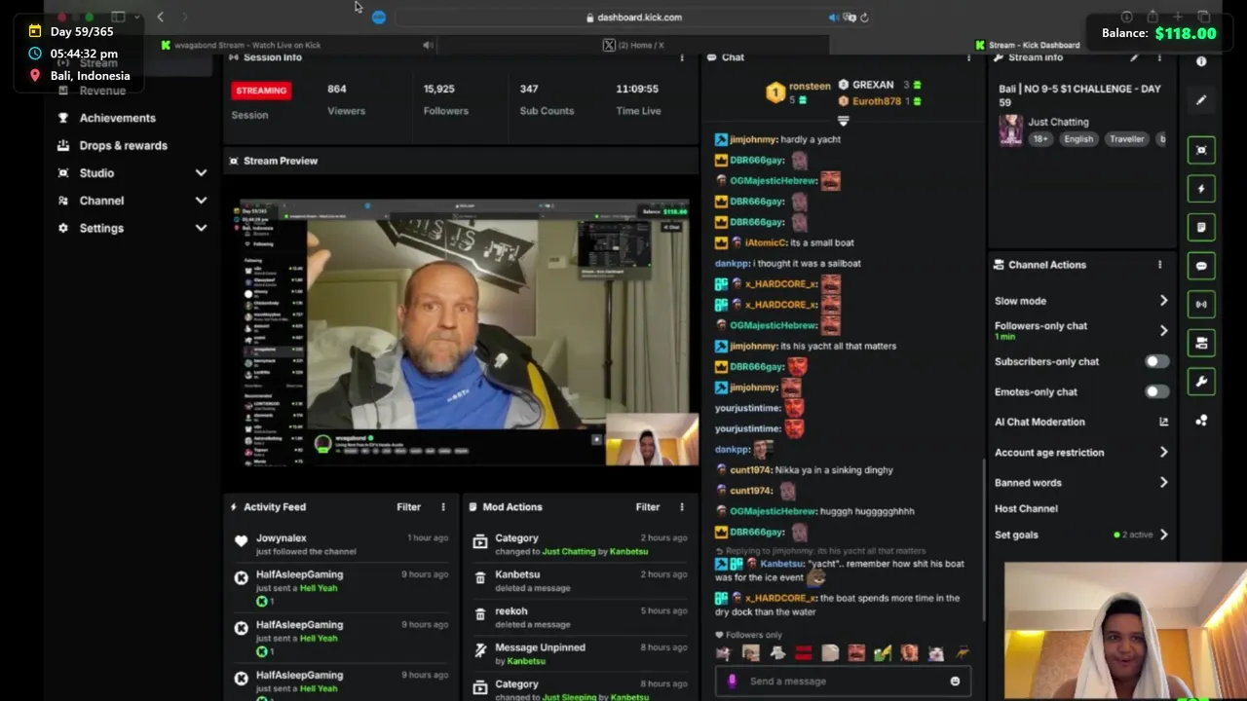Click the Just Chatting category thumbnail image
1247x701 pixels.
pyautogui.click(x=1010, y=129)
